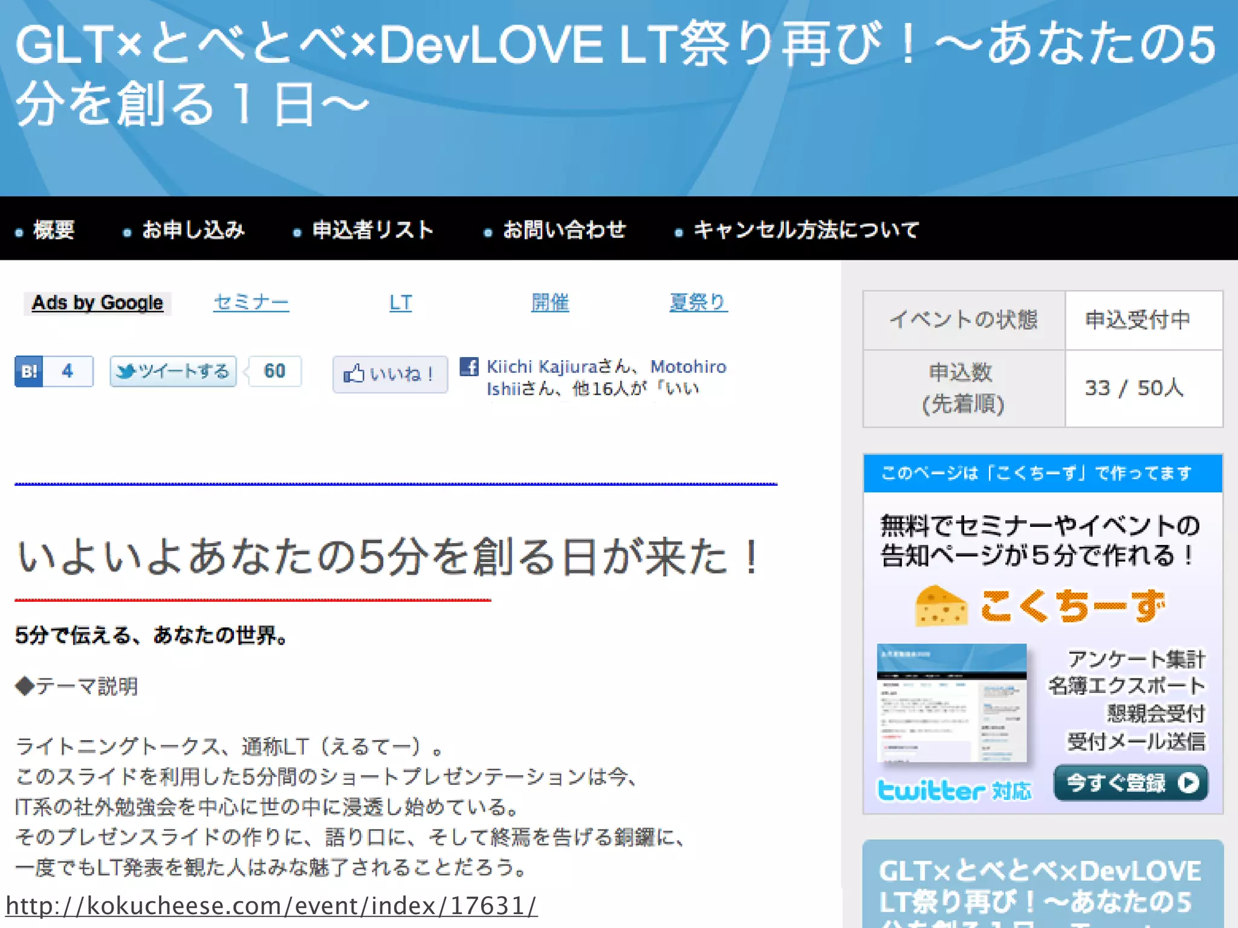Click the arrow icon on 今すぐ登録 button
The width and height of the screenshot is (1238, 928).
click(x=1188, y=783)
